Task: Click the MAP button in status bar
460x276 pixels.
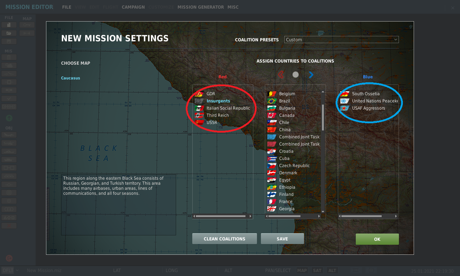Action: coord(302,271)
